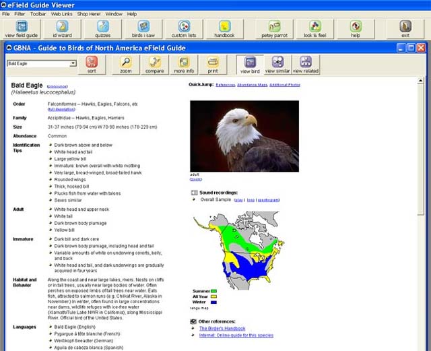This screenshot has height=351, width=431.
Task: Toggle the view bird mode
Action: tap(249, 65)
